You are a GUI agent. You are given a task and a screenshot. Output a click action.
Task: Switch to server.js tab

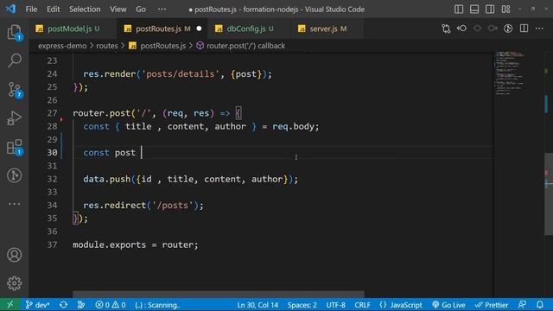coord(327,29)
